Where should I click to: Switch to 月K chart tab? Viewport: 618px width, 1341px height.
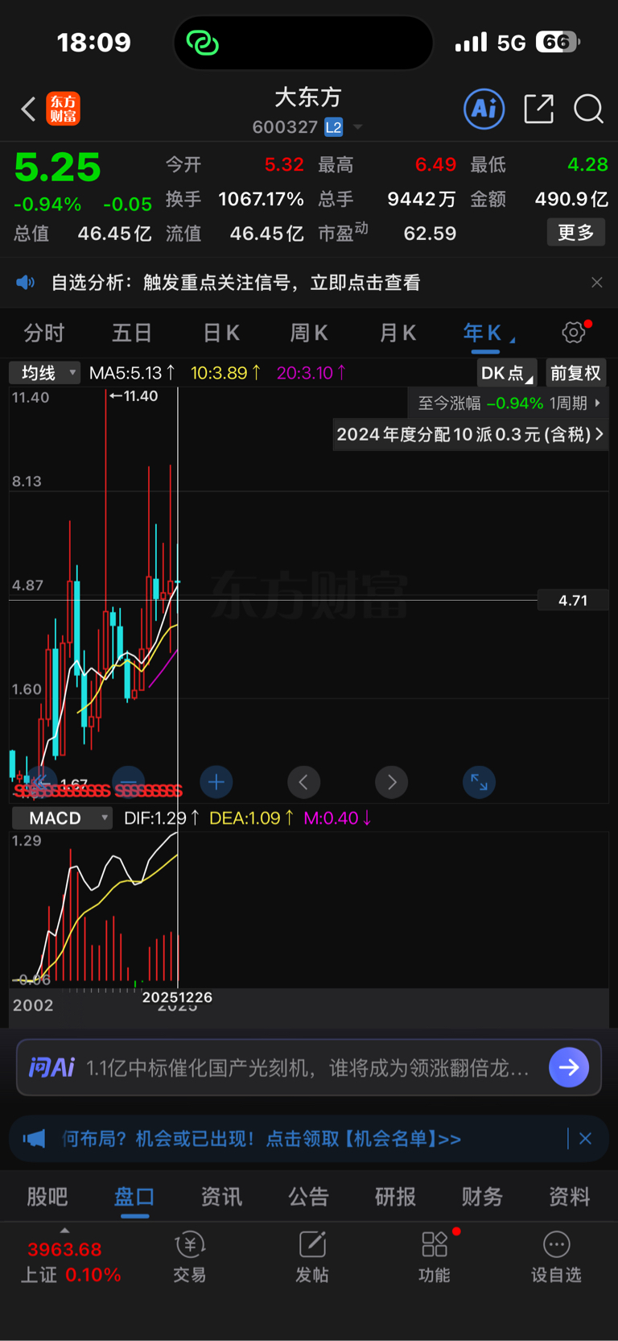point(398,333)
